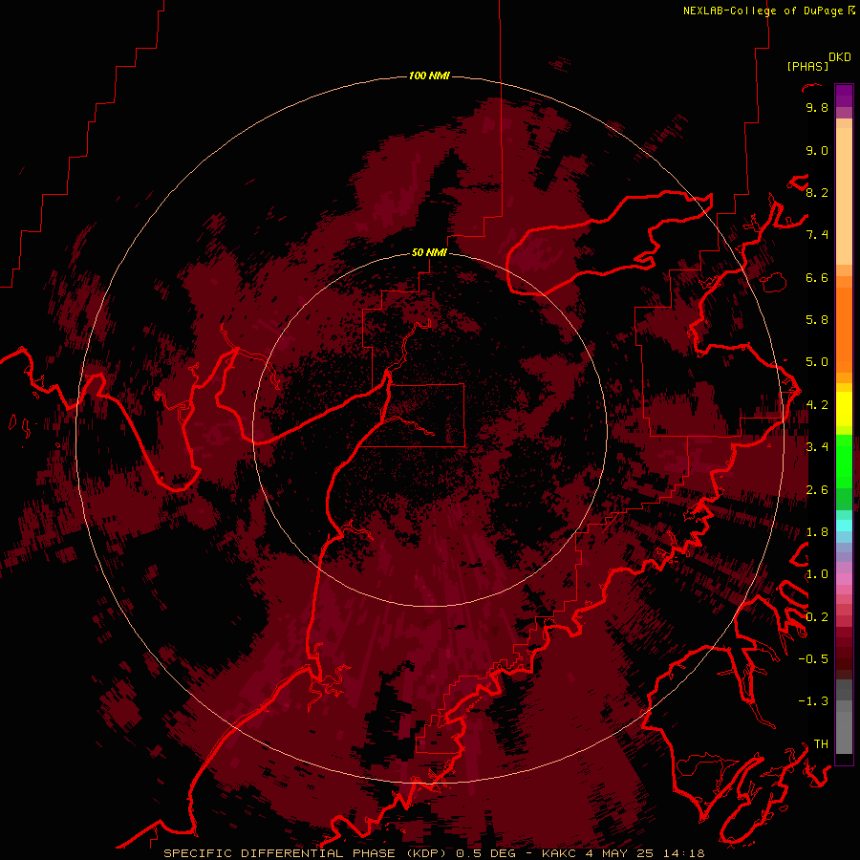860x860 pixels.
Task: Click the pink color bar segment beside 1.0
Action: pyautogui.click(x=844, y=579)
